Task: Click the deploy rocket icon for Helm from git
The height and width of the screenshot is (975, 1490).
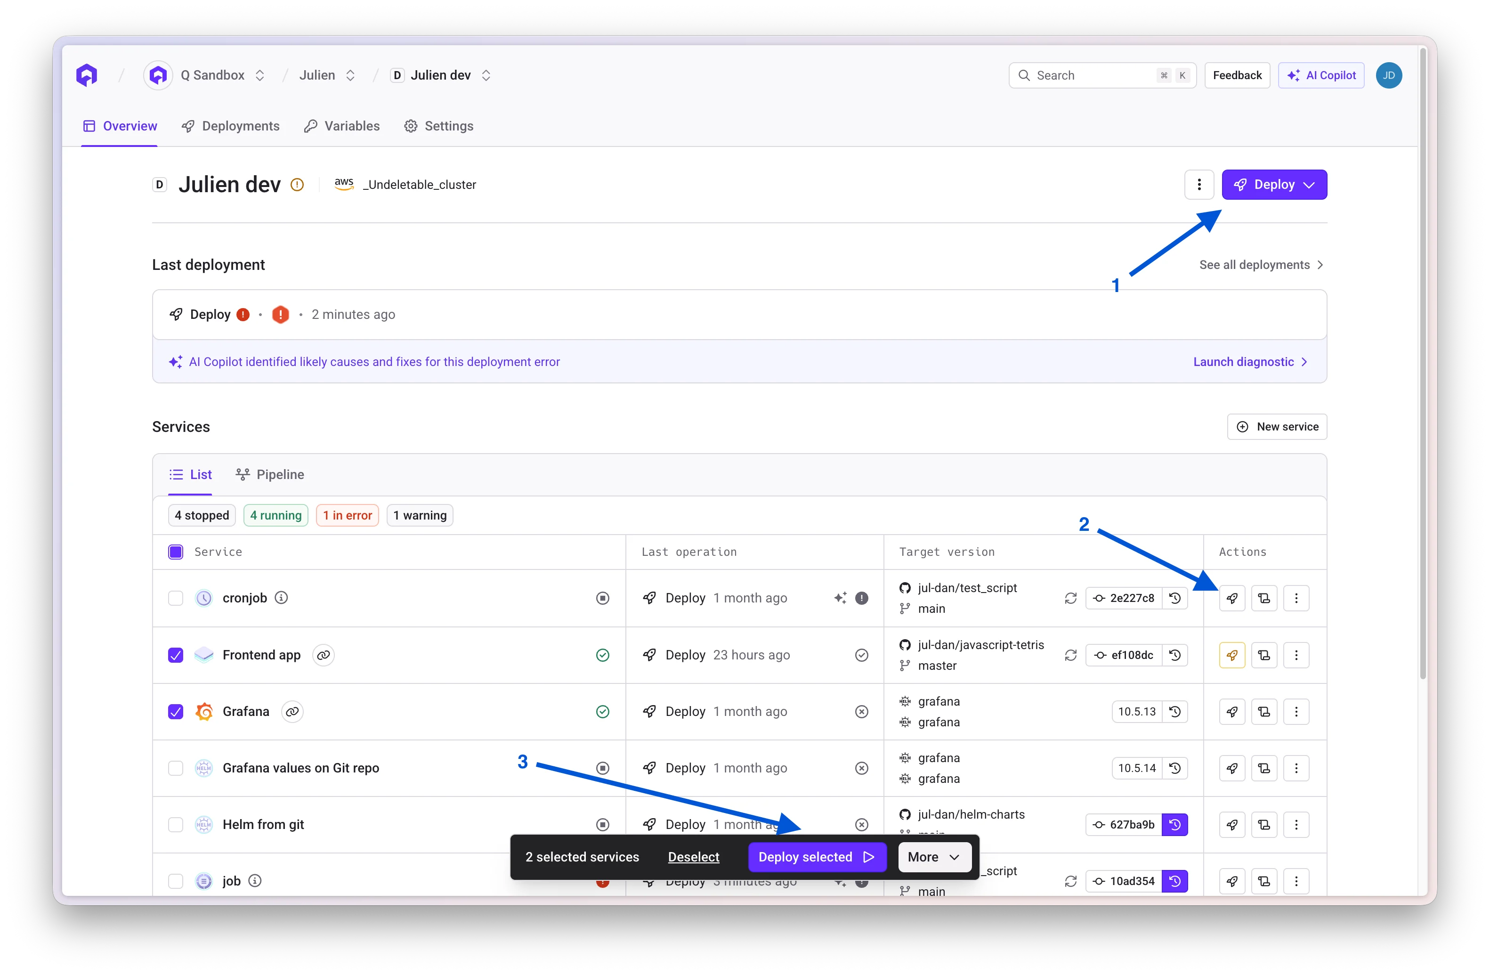Action: (1231, 824)
